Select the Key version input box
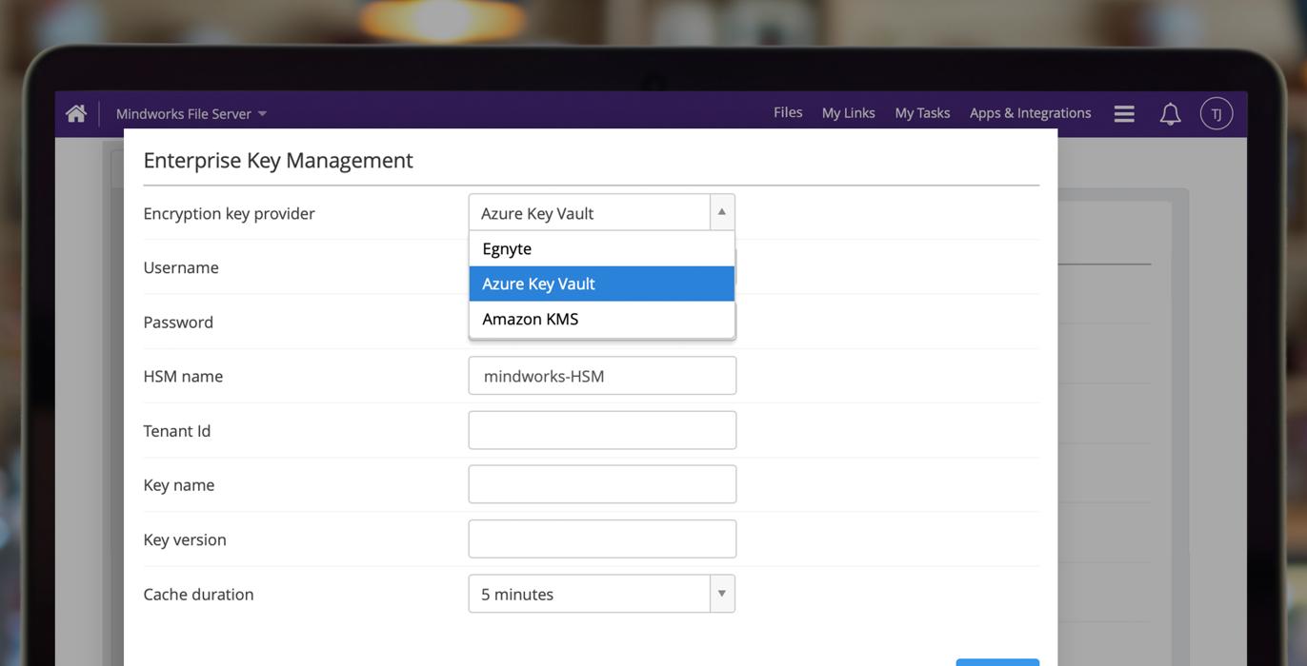The image size is (1307, 666). [602, 539]
